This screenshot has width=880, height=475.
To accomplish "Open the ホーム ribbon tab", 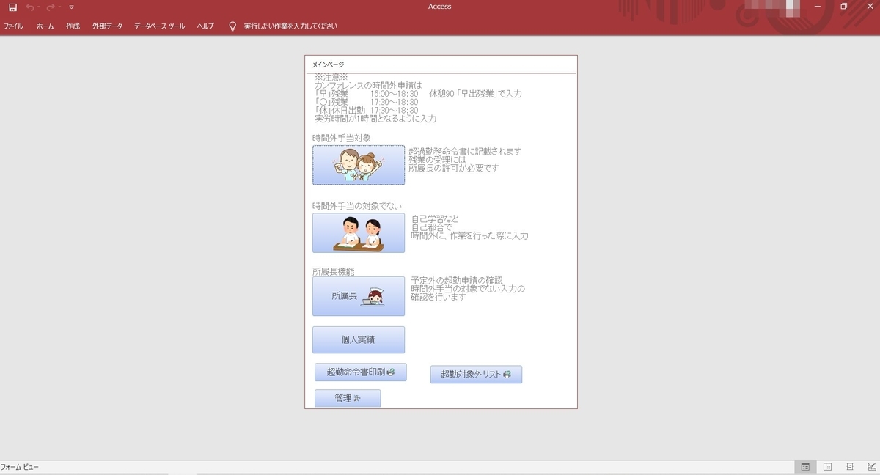I will coord(45,26).
